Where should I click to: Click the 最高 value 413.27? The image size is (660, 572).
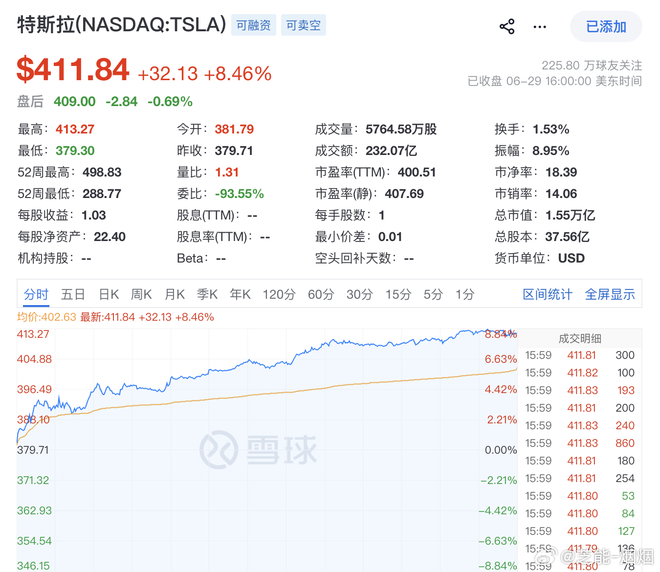coord(75,130)
